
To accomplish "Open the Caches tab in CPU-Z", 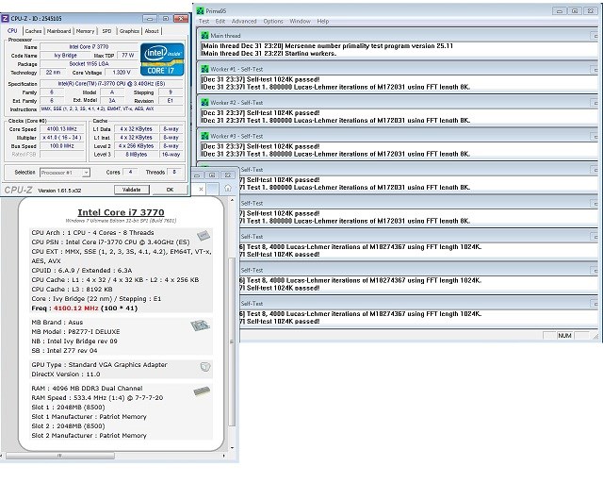I will point(33,31).
